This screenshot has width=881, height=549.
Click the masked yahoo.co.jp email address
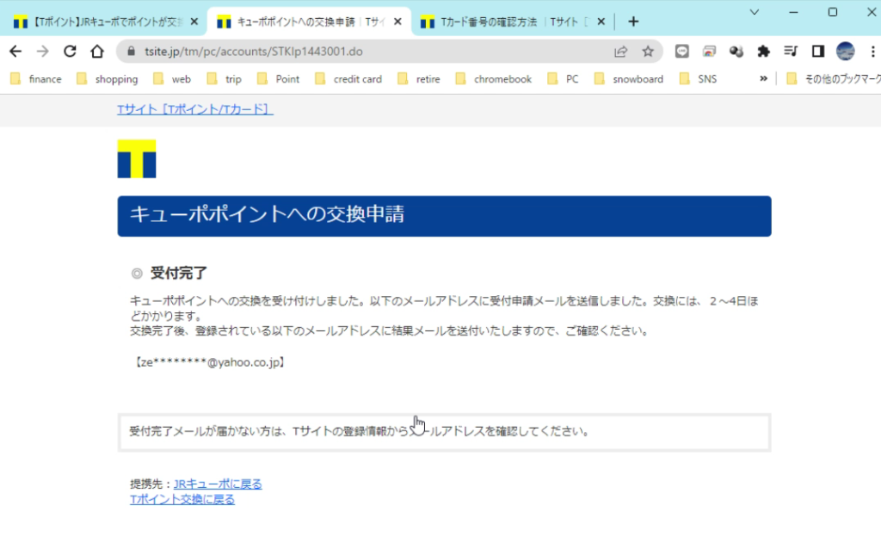210,362
